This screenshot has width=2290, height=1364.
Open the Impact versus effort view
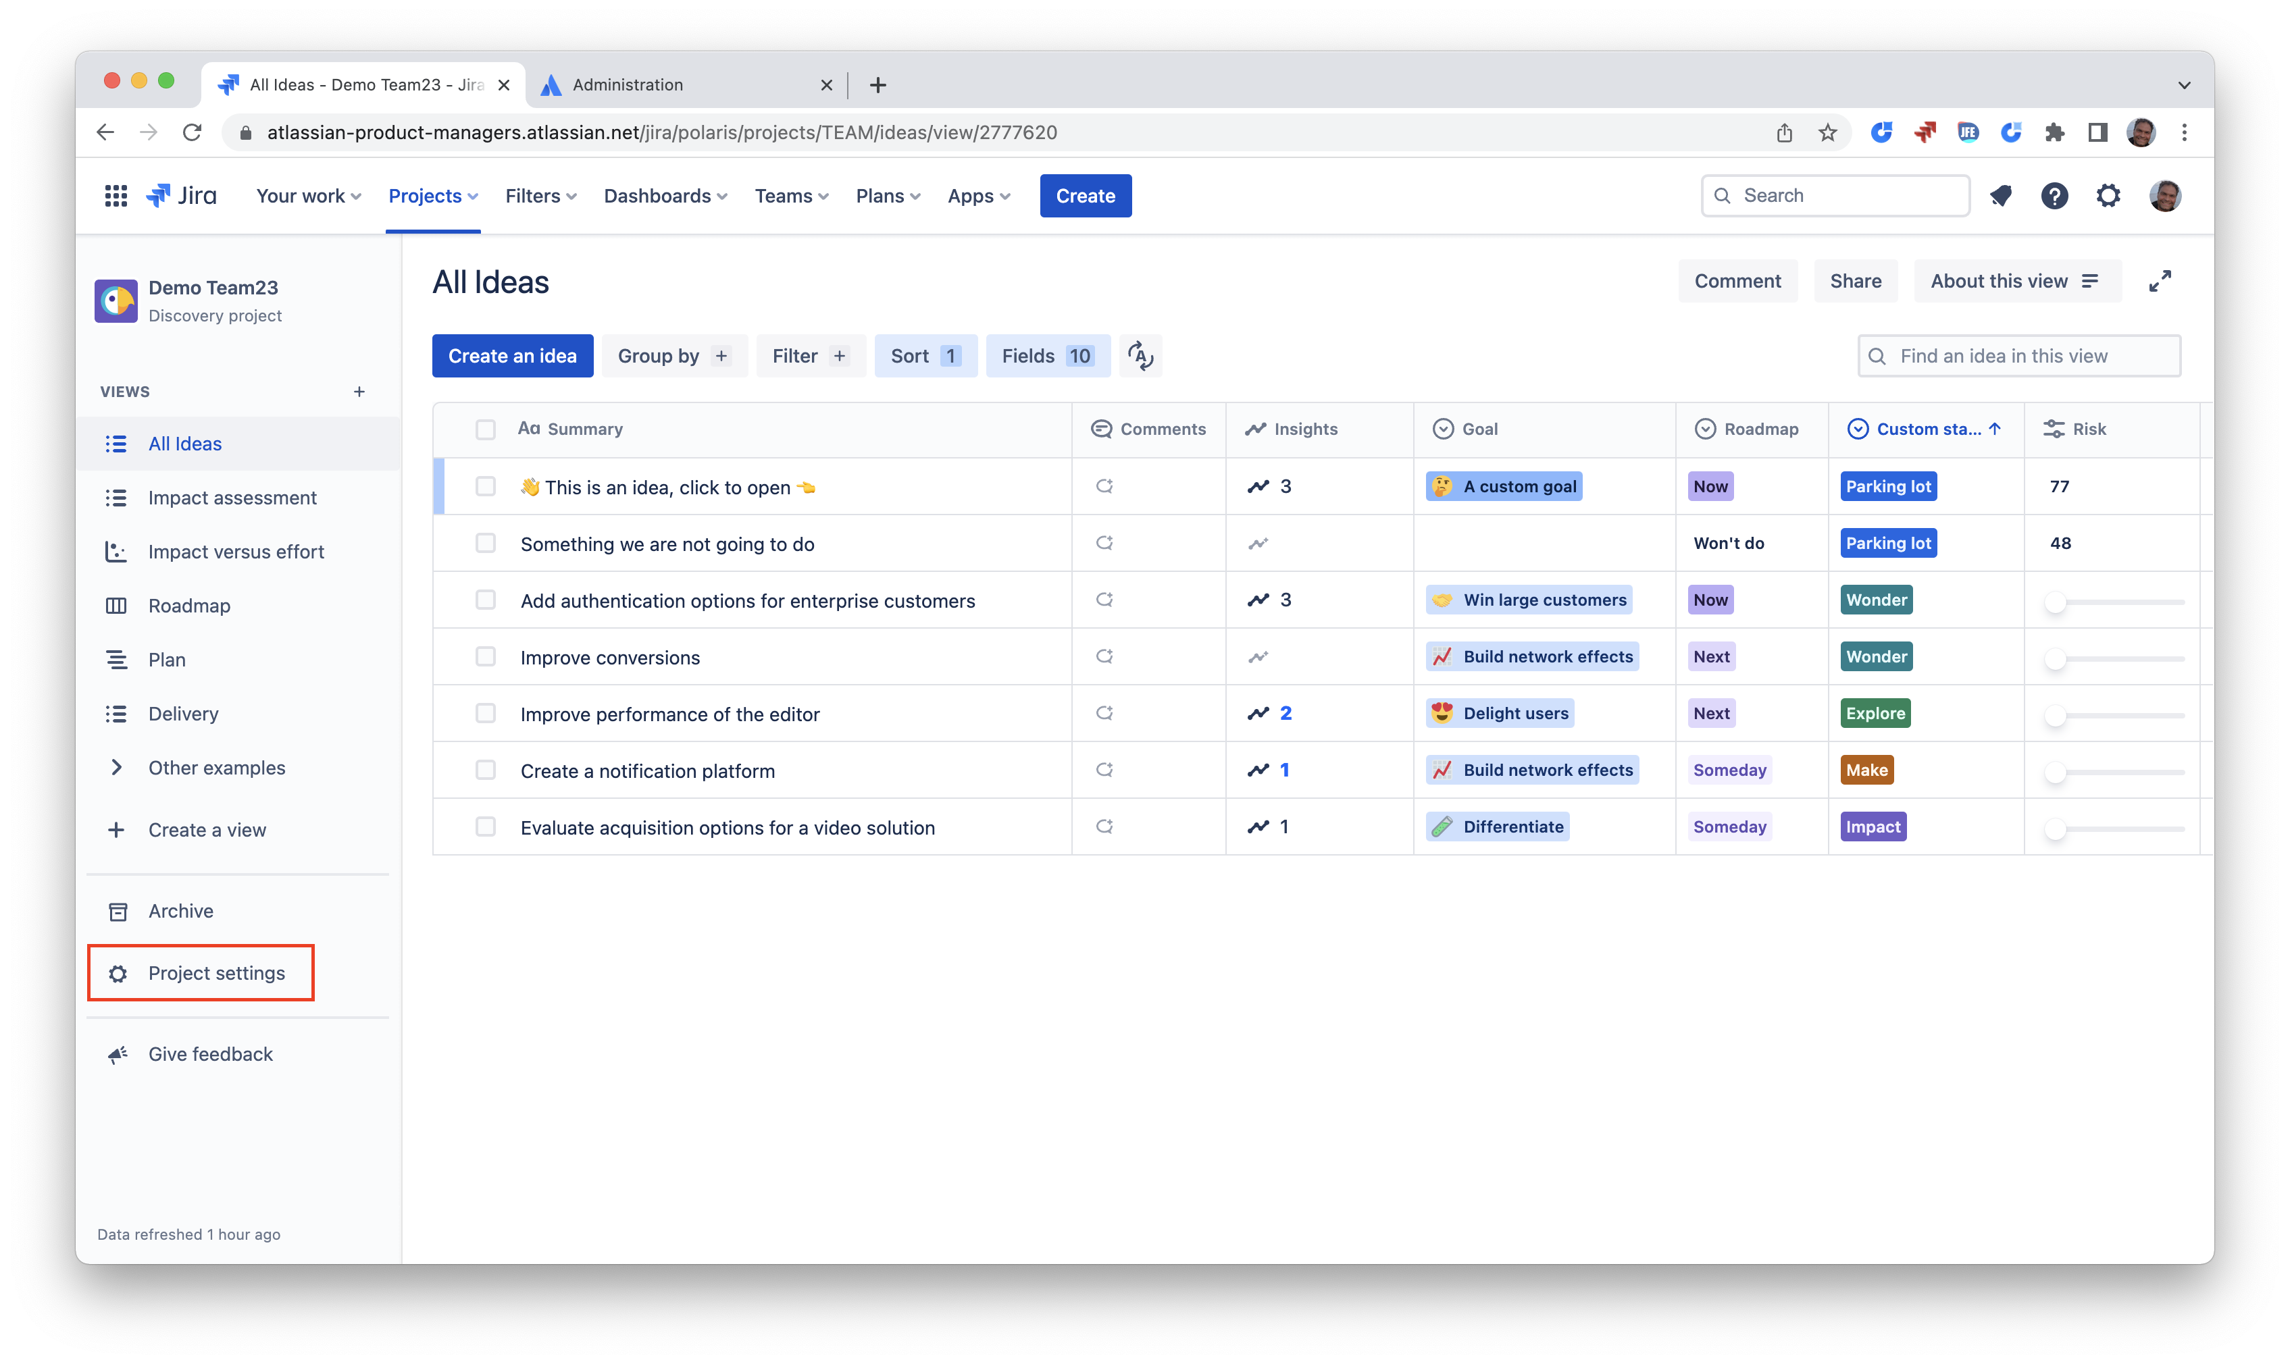tap(235, 552)
